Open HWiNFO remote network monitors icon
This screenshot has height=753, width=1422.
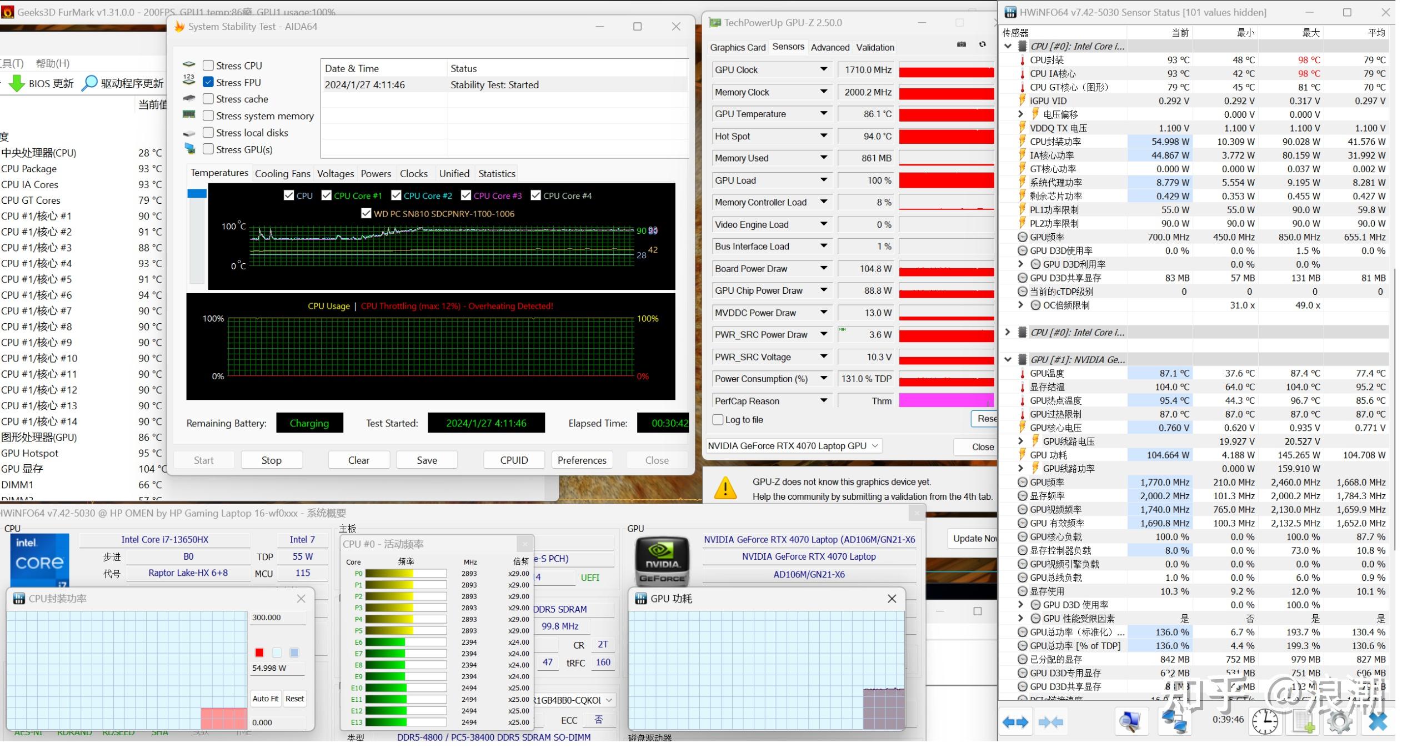(1174, 722)
